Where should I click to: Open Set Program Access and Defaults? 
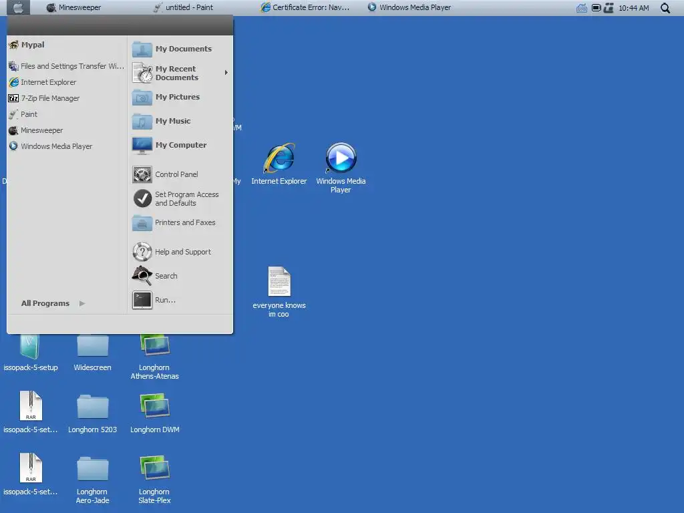click(x=180, y=199)
